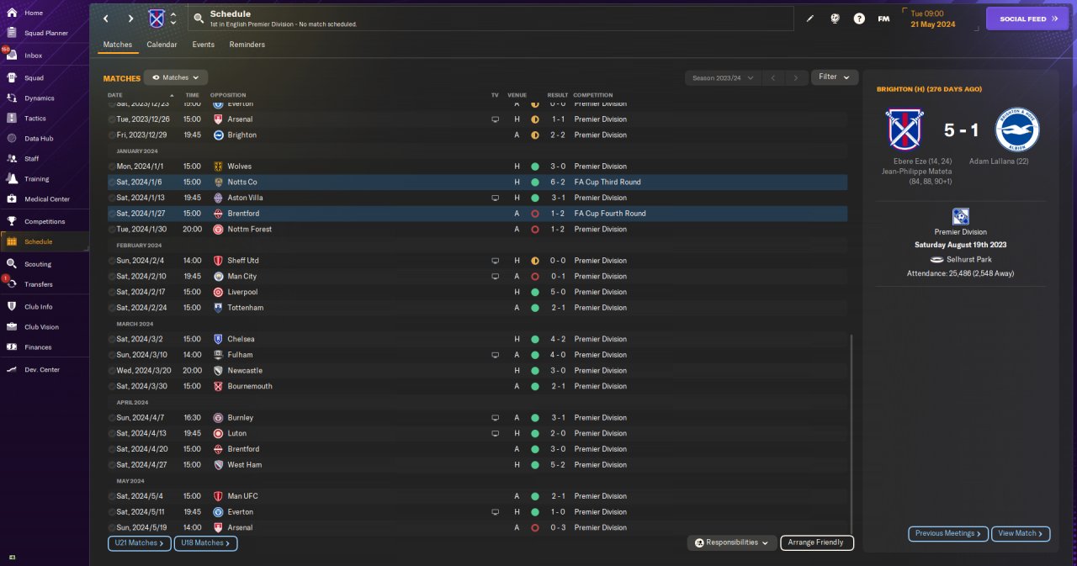The image size is (1077, 566).
Task: Open the Filter dropdown
Action: point(835,77)
